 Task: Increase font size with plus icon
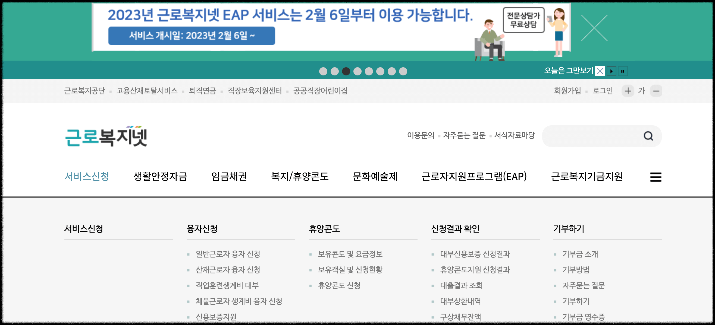pos(628,91)
